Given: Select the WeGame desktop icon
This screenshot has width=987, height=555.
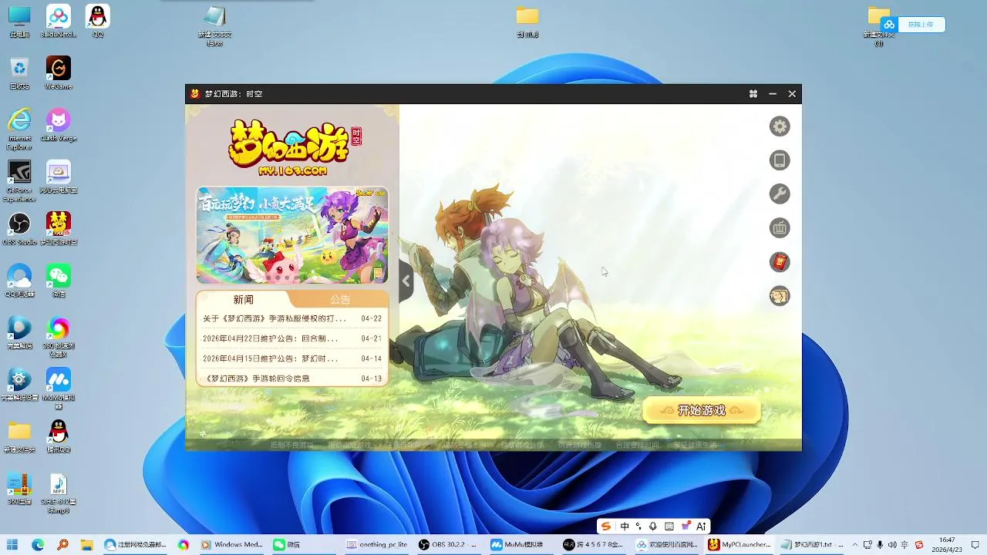Looking at the screenshot, I should 59,72.
